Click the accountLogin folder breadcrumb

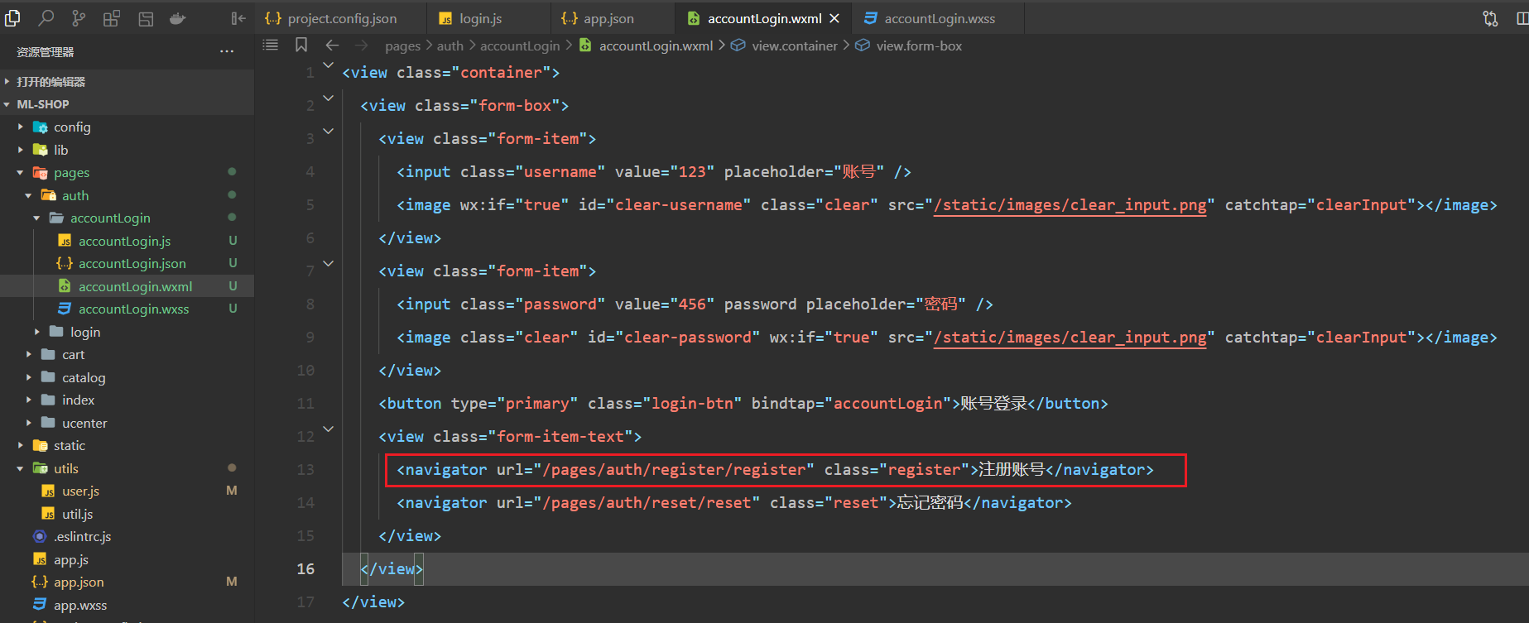click(x=520, y=46)
